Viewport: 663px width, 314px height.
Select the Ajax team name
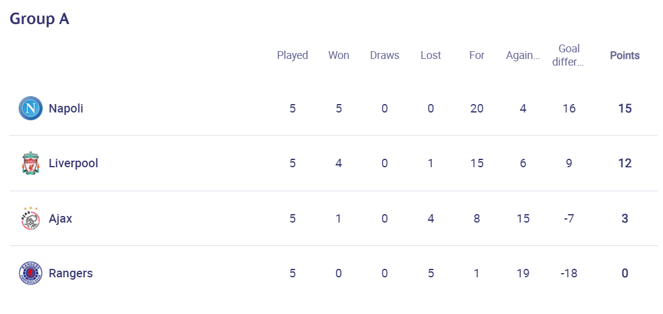coord(61,218)
